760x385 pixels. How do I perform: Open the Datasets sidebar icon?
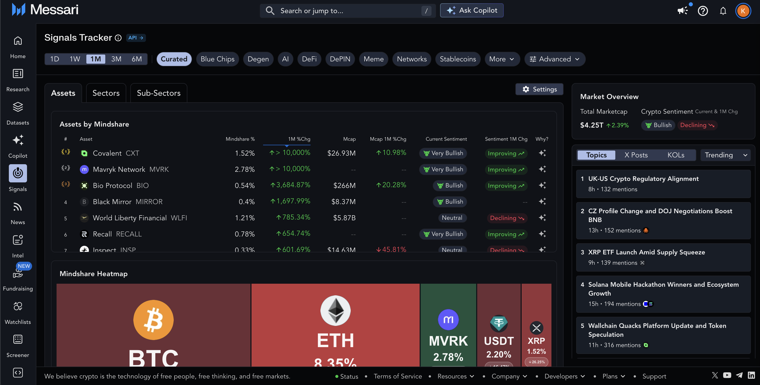pos(18,107)
